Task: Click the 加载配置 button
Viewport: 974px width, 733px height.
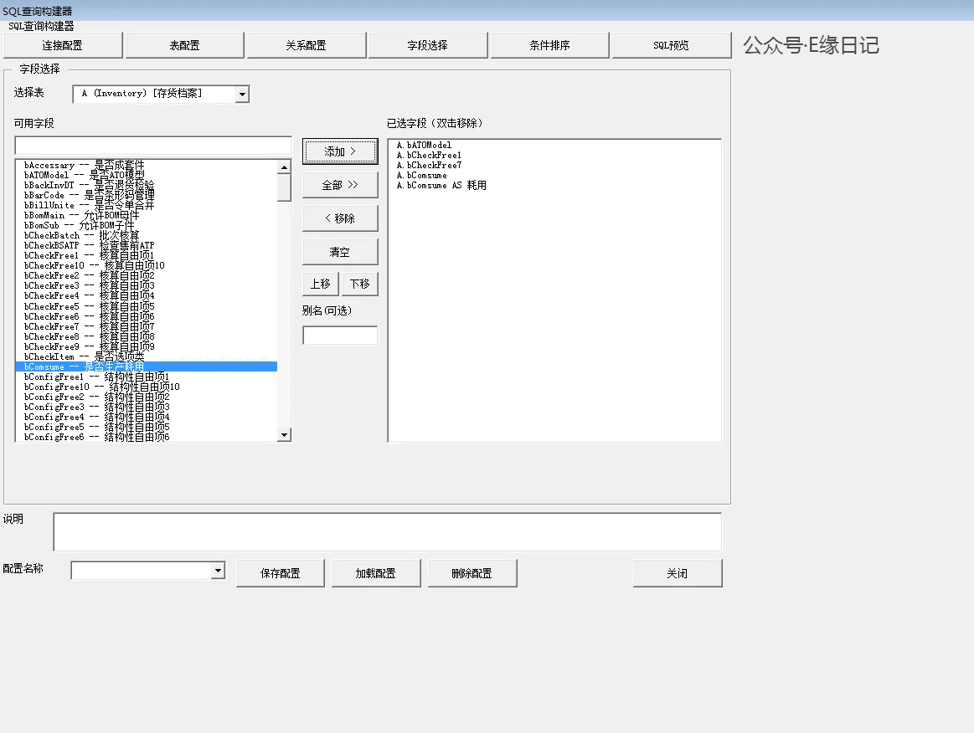Action: point(376,573)
